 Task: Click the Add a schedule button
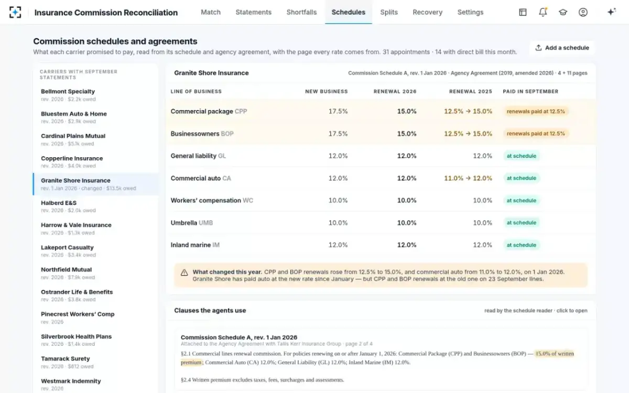(x=562, y=48)
